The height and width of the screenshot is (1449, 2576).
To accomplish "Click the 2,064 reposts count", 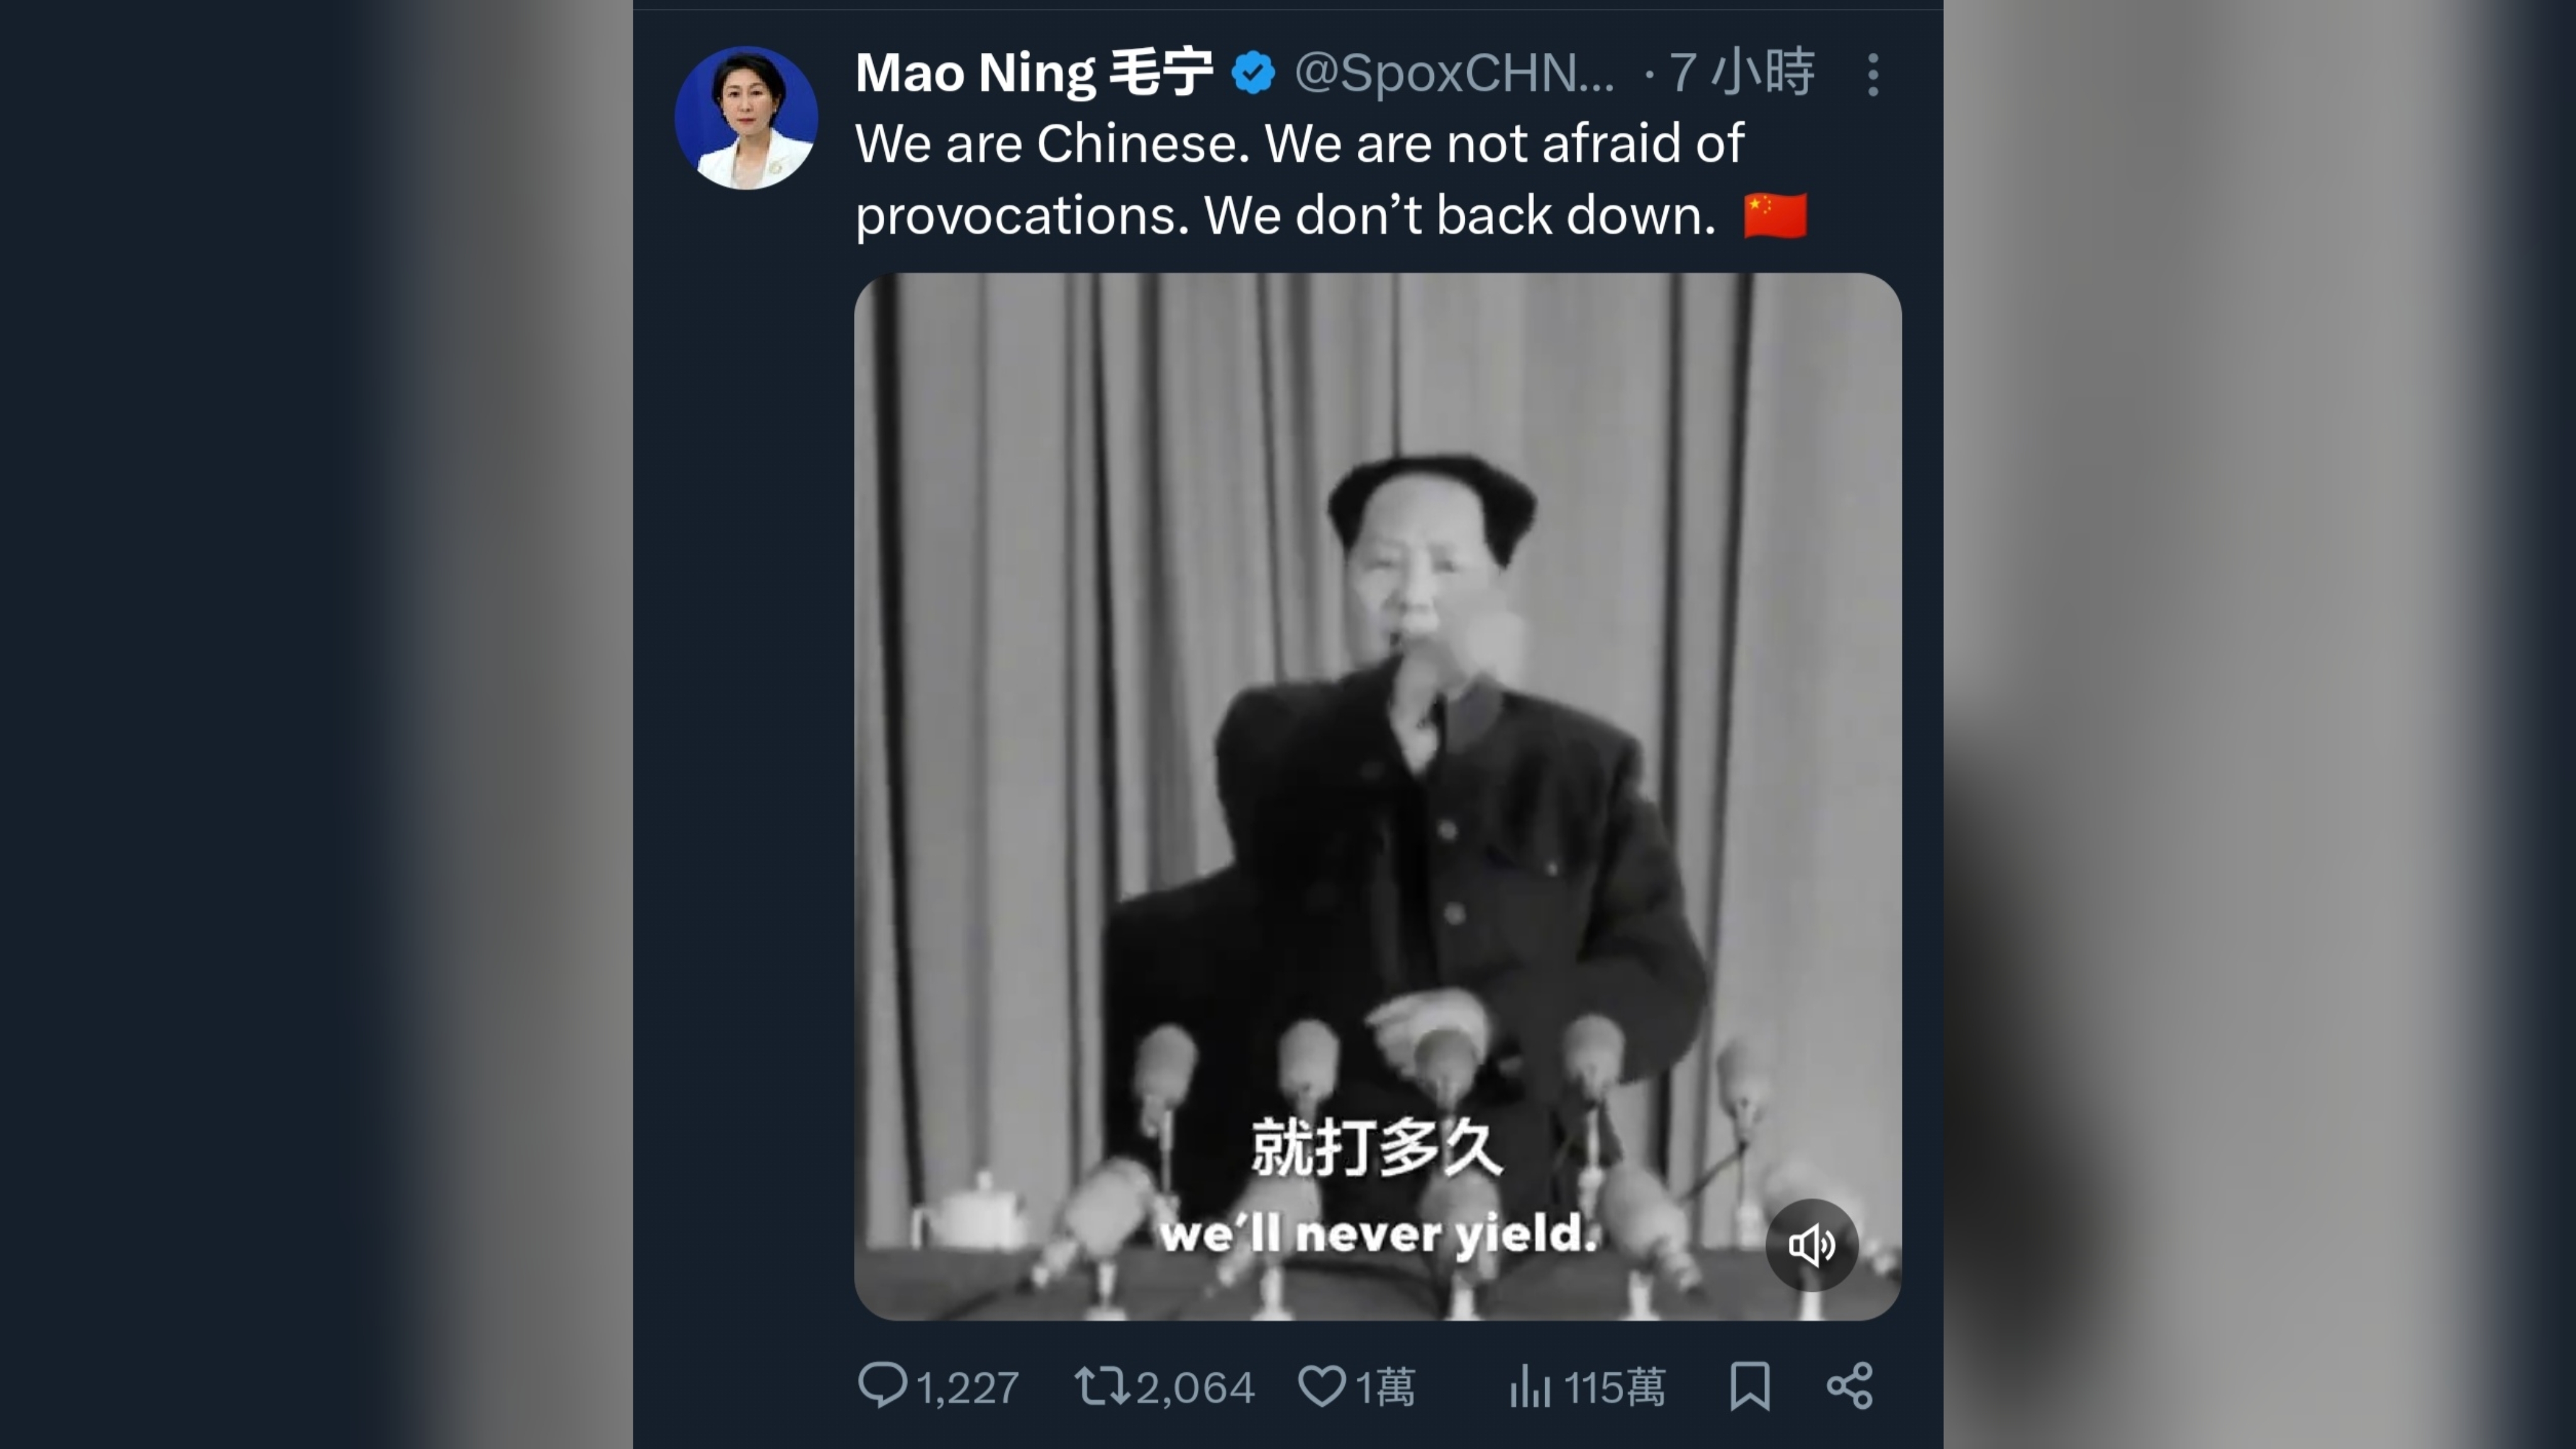I will [1195, 1388].
